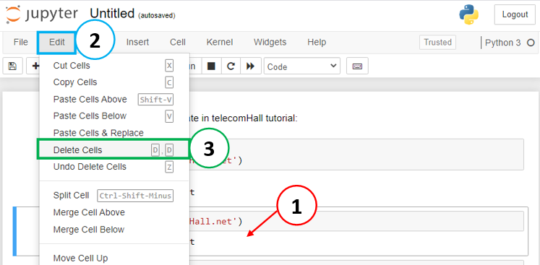Image resolution: width=540 pixels, height=265 pixels.
Task: Select Merge Cell Above
Action: click(114, 212)
